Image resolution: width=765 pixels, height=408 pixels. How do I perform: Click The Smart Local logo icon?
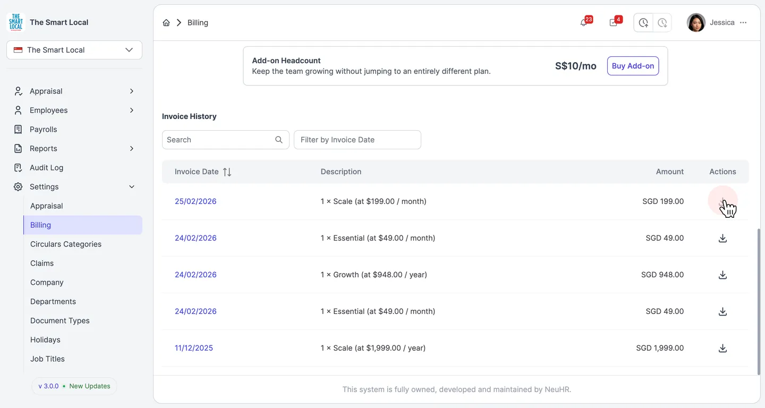point(16,22)
